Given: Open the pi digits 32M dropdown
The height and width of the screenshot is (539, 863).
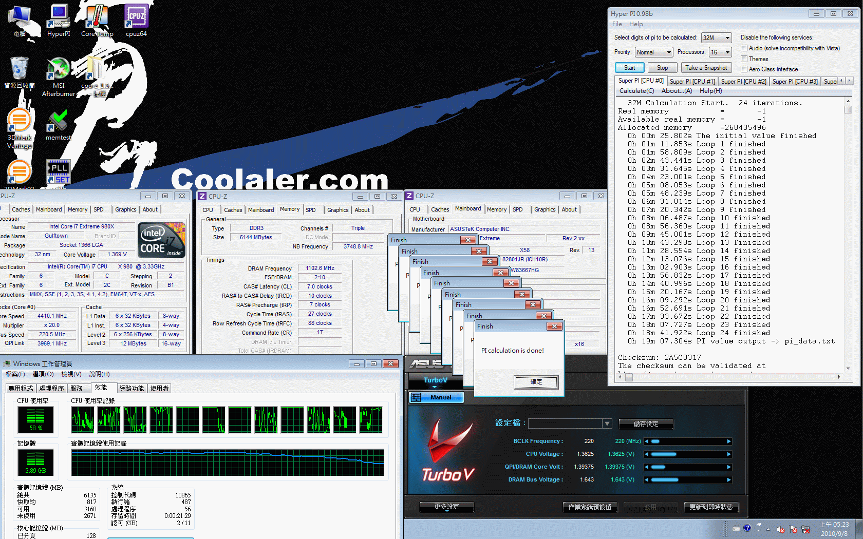Looking at the screenshot, I should [x=716, y=38].
